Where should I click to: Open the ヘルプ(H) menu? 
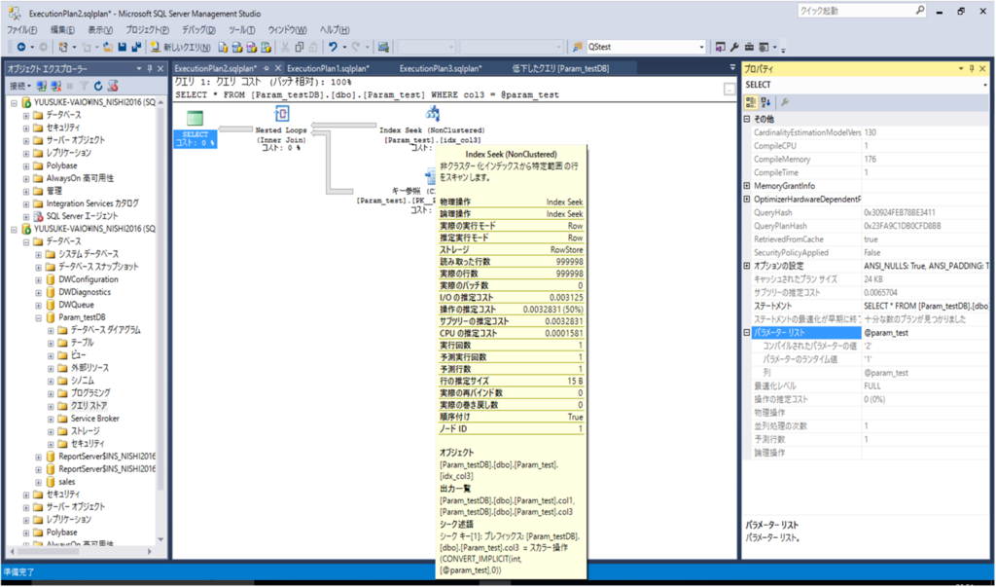pos(335,30)
